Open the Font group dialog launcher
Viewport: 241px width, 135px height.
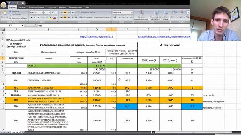(x=58, y=22)
